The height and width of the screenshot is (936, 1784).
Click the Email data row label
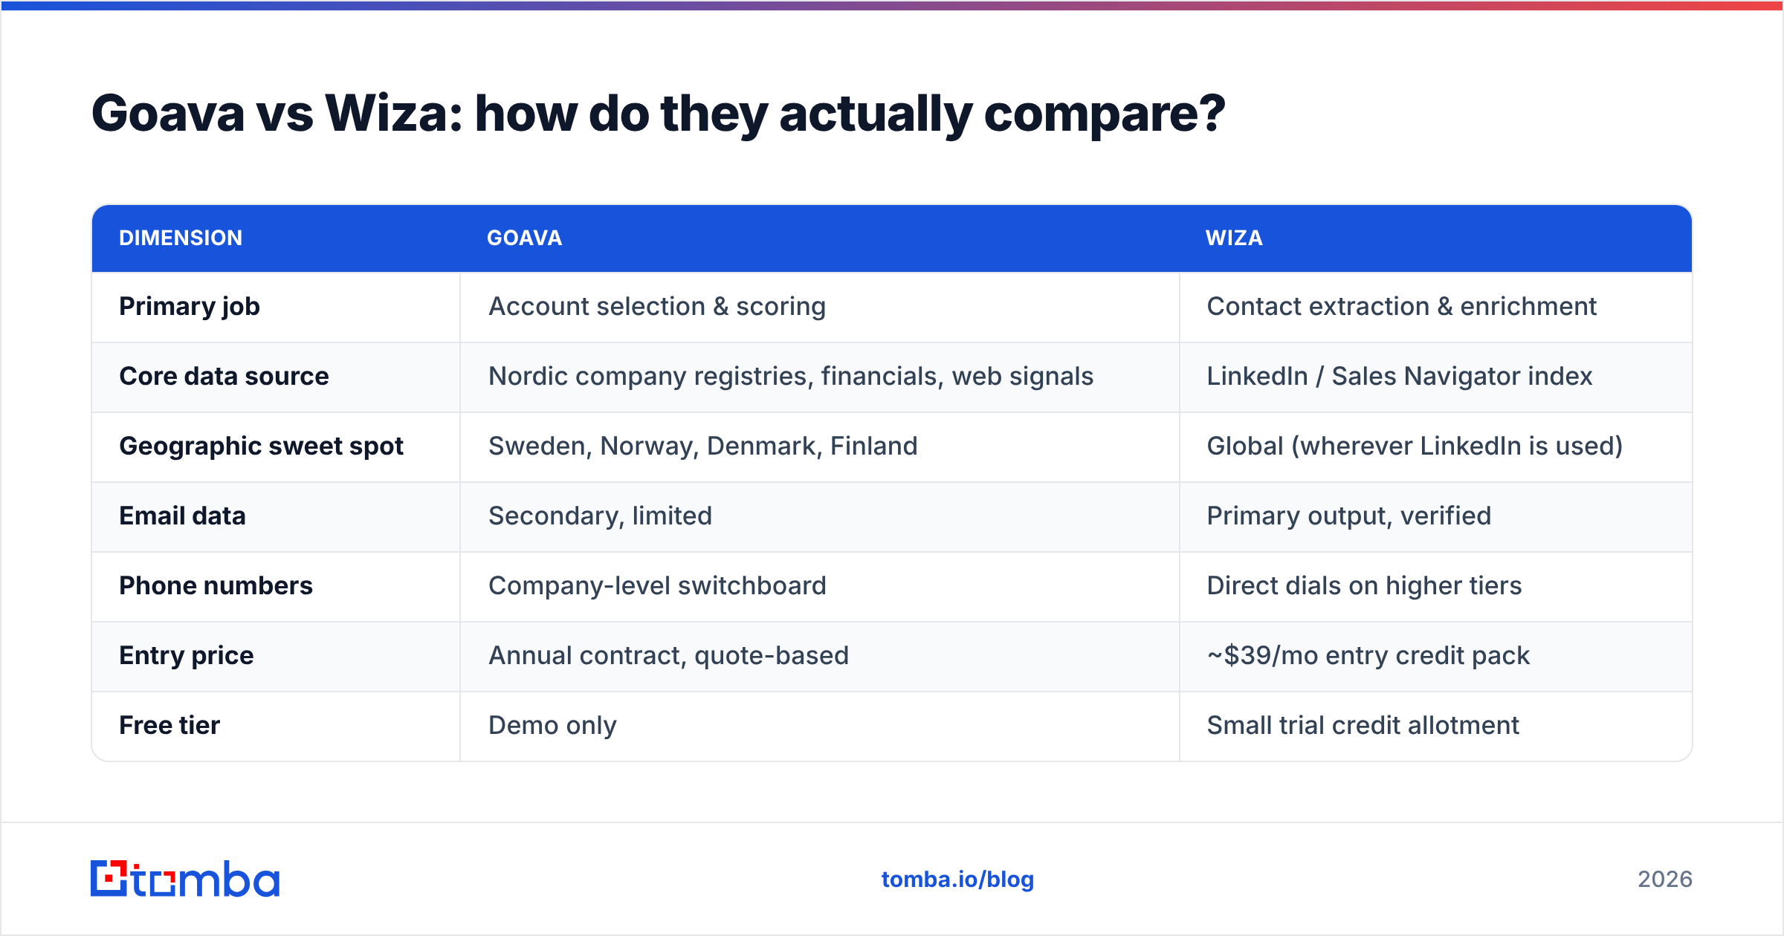tap(182, 516)
